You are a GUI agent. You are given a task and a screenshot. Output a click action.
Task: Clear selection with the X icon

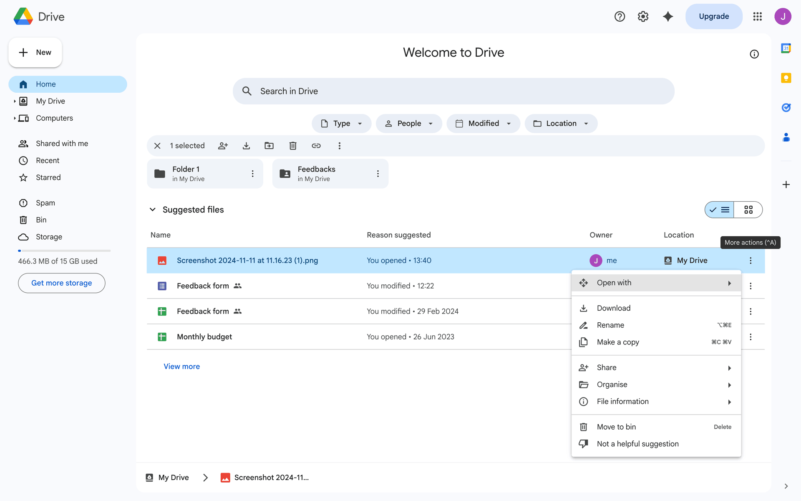click(157, 146)
